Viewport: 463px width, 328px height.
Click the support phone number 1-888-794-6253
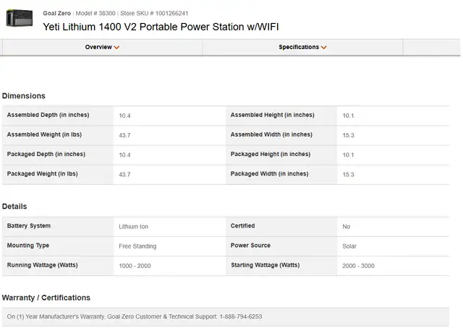coord(241,316)
